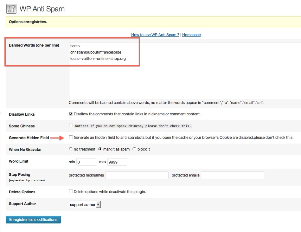
Task: Click the Word Limit max field
Action: (117, 162)
